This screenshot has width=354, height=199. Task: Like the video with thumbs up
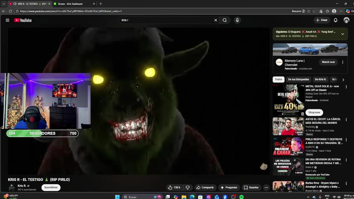[x=174, y=187]
